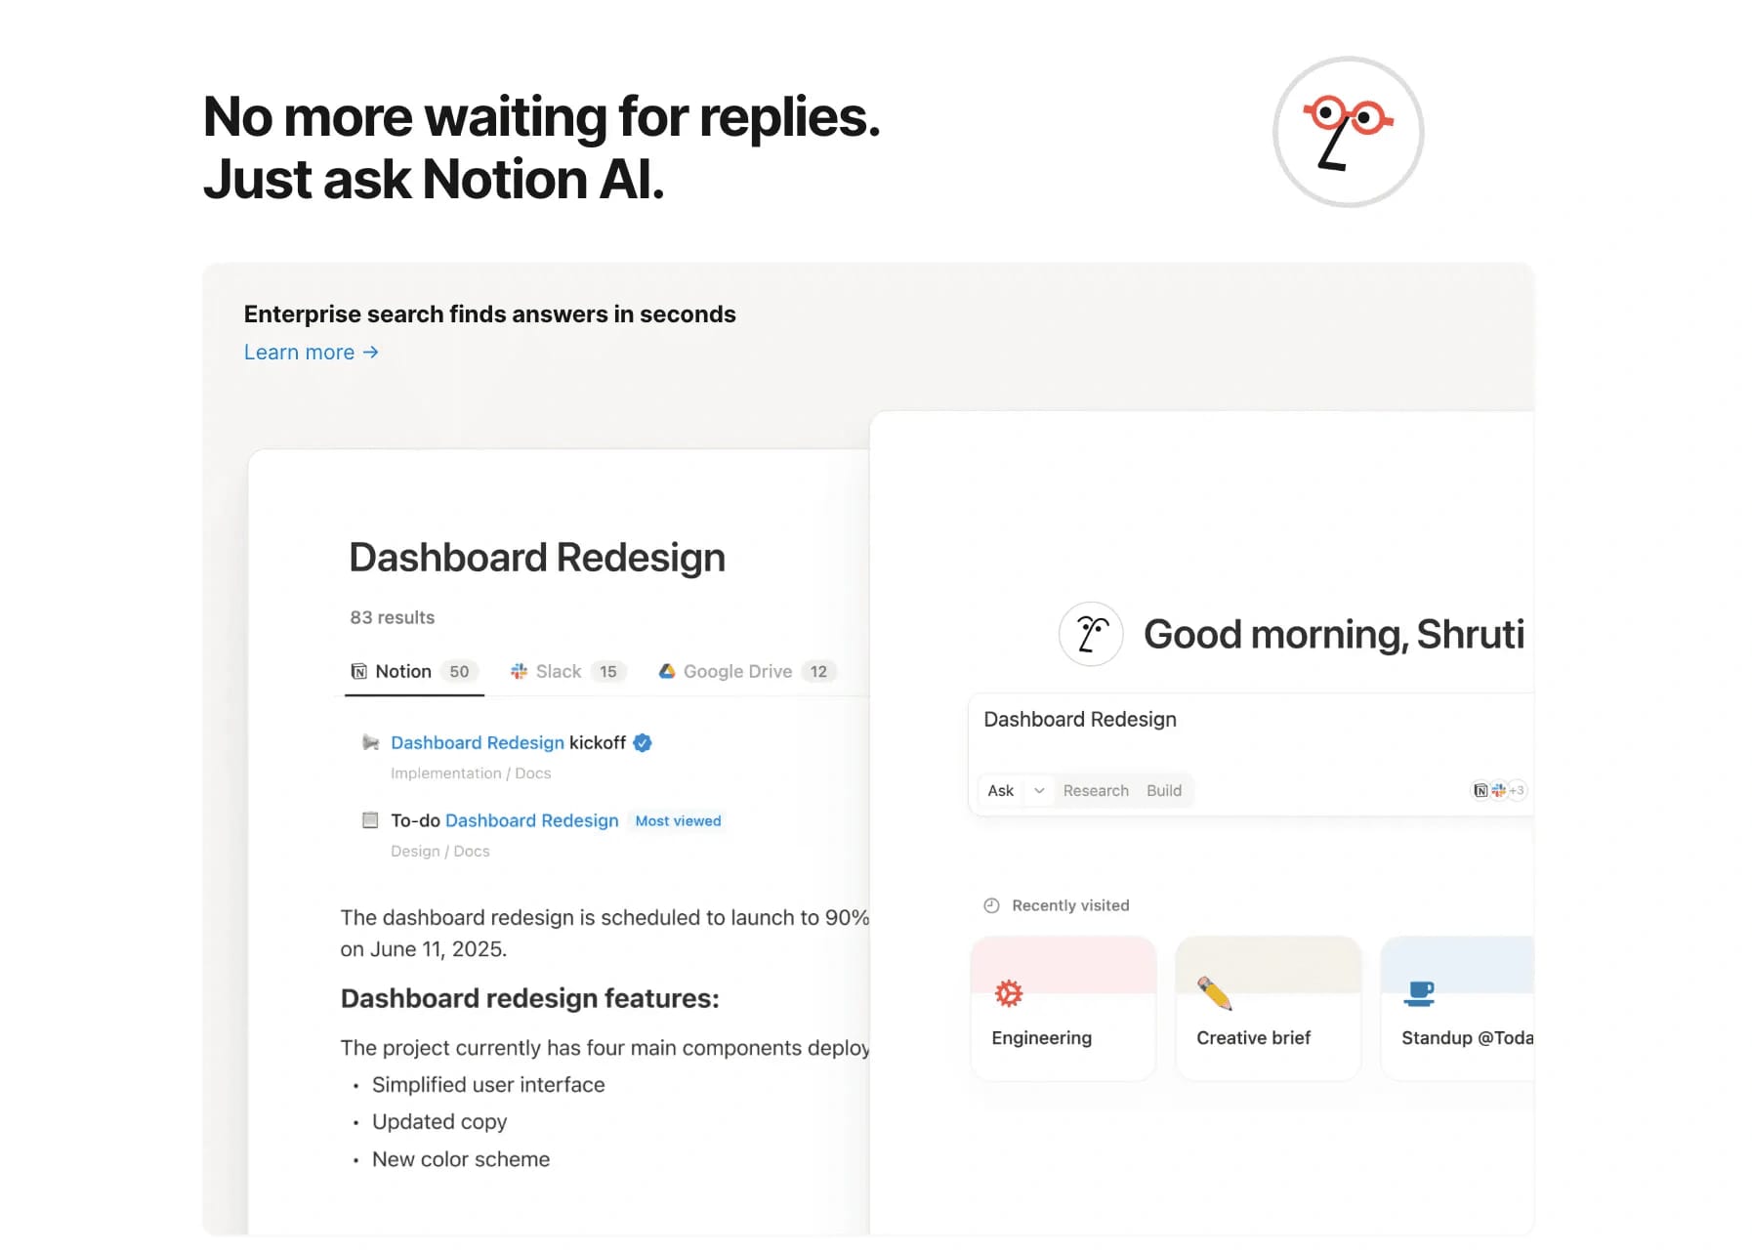Viewport: 1752px width, 1254px height.
Task: Click the Google Drive icon filter
Action: click(667, 671)
